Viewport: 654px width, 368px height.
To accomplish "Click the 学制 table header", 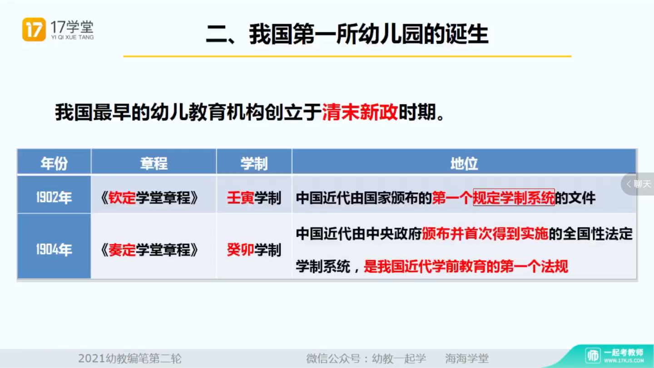I will point(254,162).
